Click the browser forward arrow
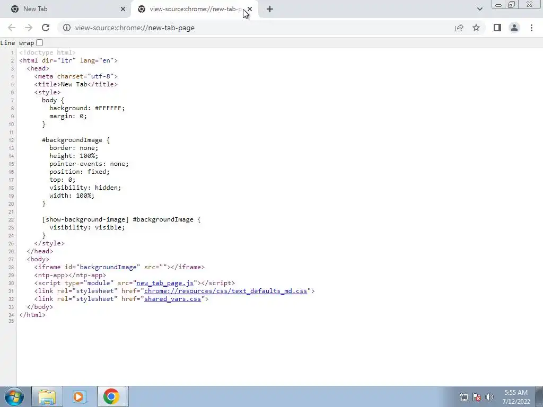The height and width of the screenshot is (407, 543). [29, 28]
